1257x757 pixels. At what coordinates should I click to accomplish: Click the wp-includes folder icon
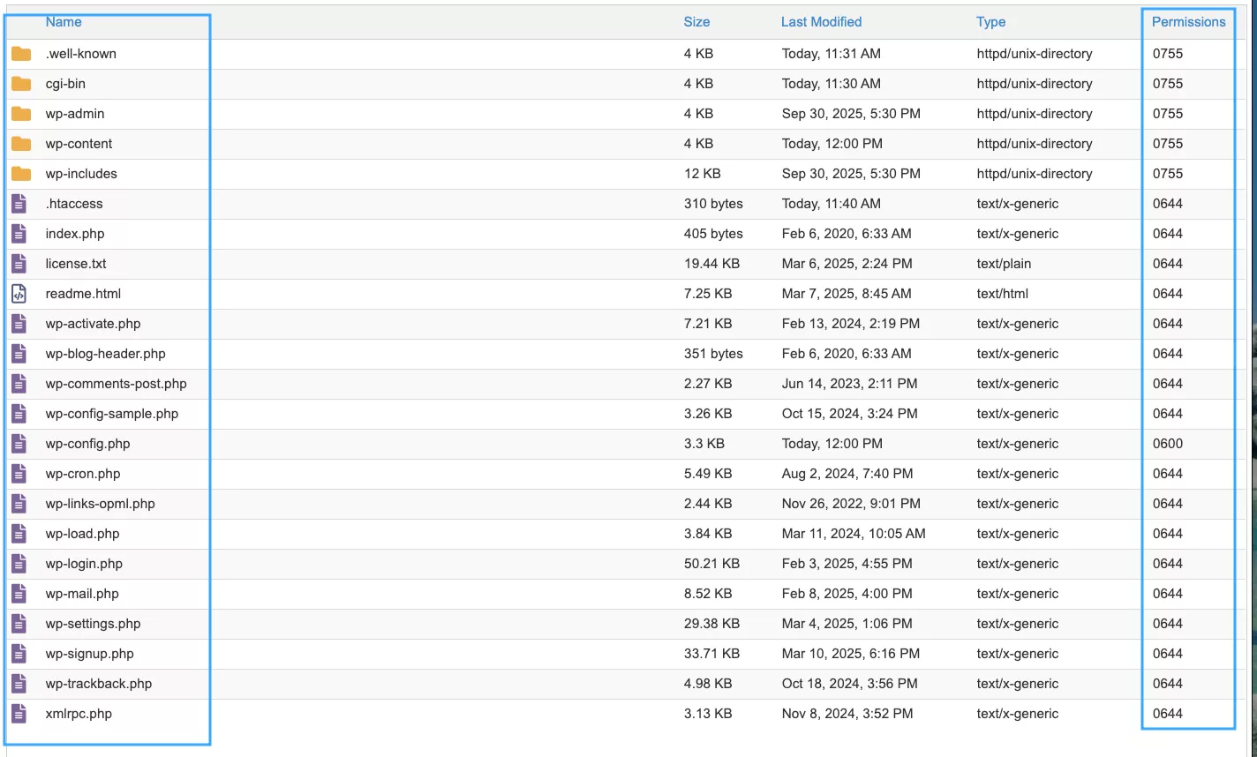coord(21,174)
